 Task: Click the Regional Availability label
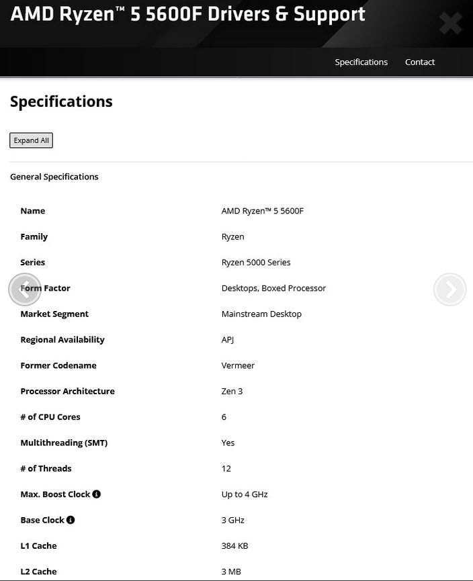pos(62,340)
